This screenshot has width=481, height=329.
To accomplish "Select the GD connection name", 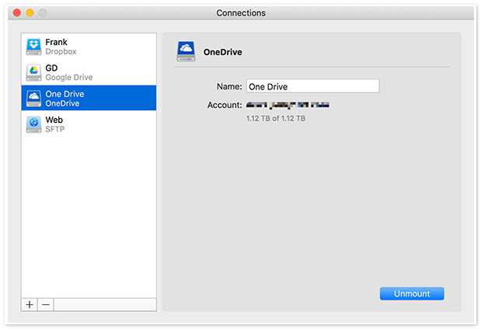I will click(51, 68).
